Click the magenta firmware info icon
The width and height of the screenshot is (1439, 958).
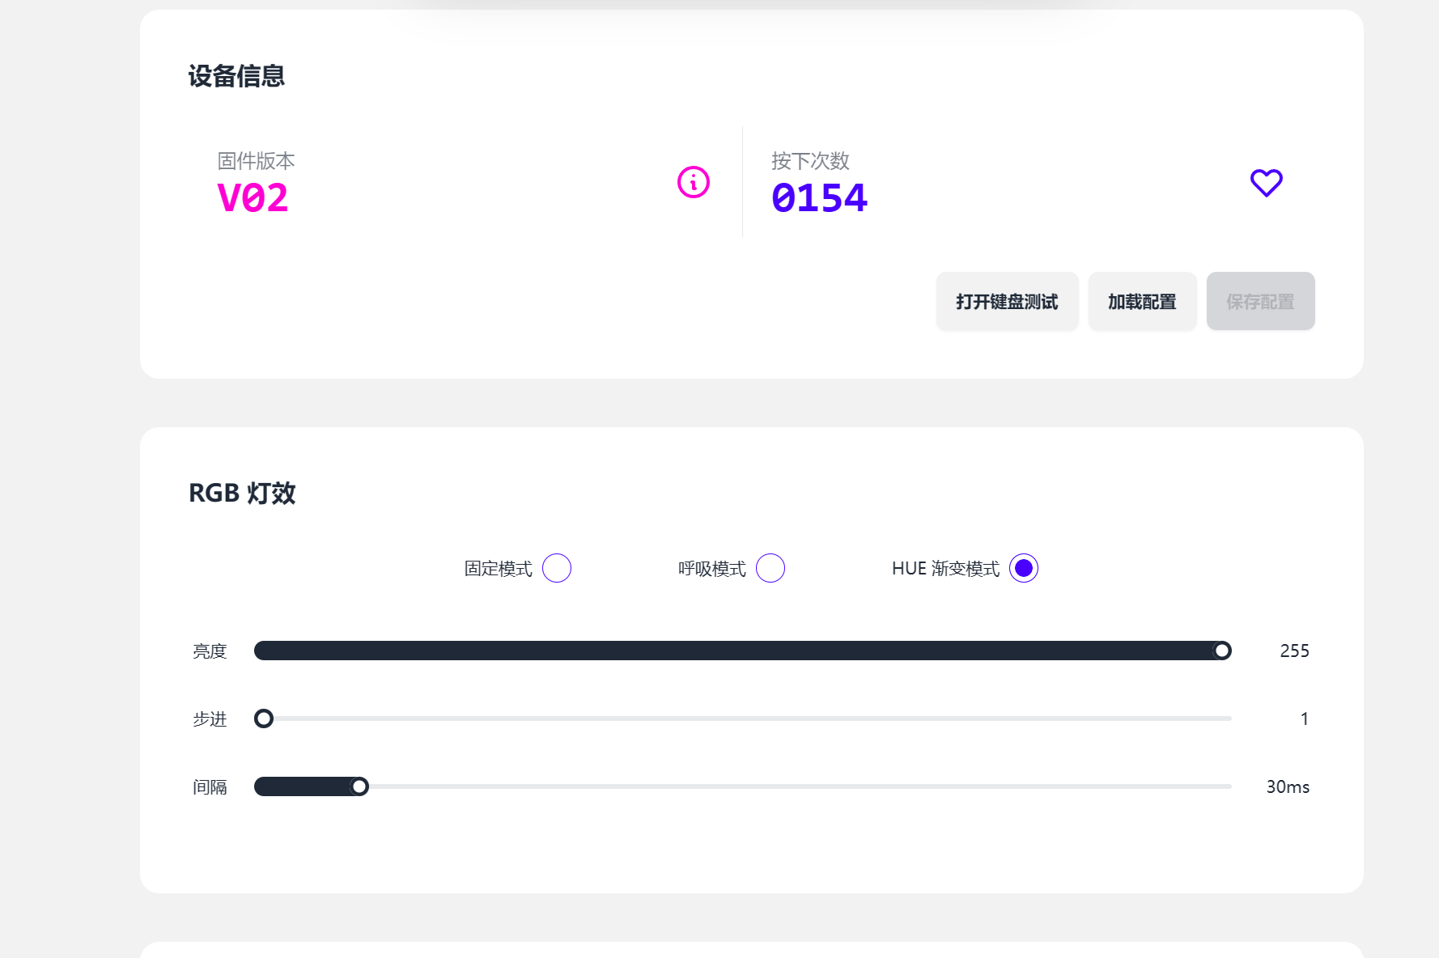[694, 182]
